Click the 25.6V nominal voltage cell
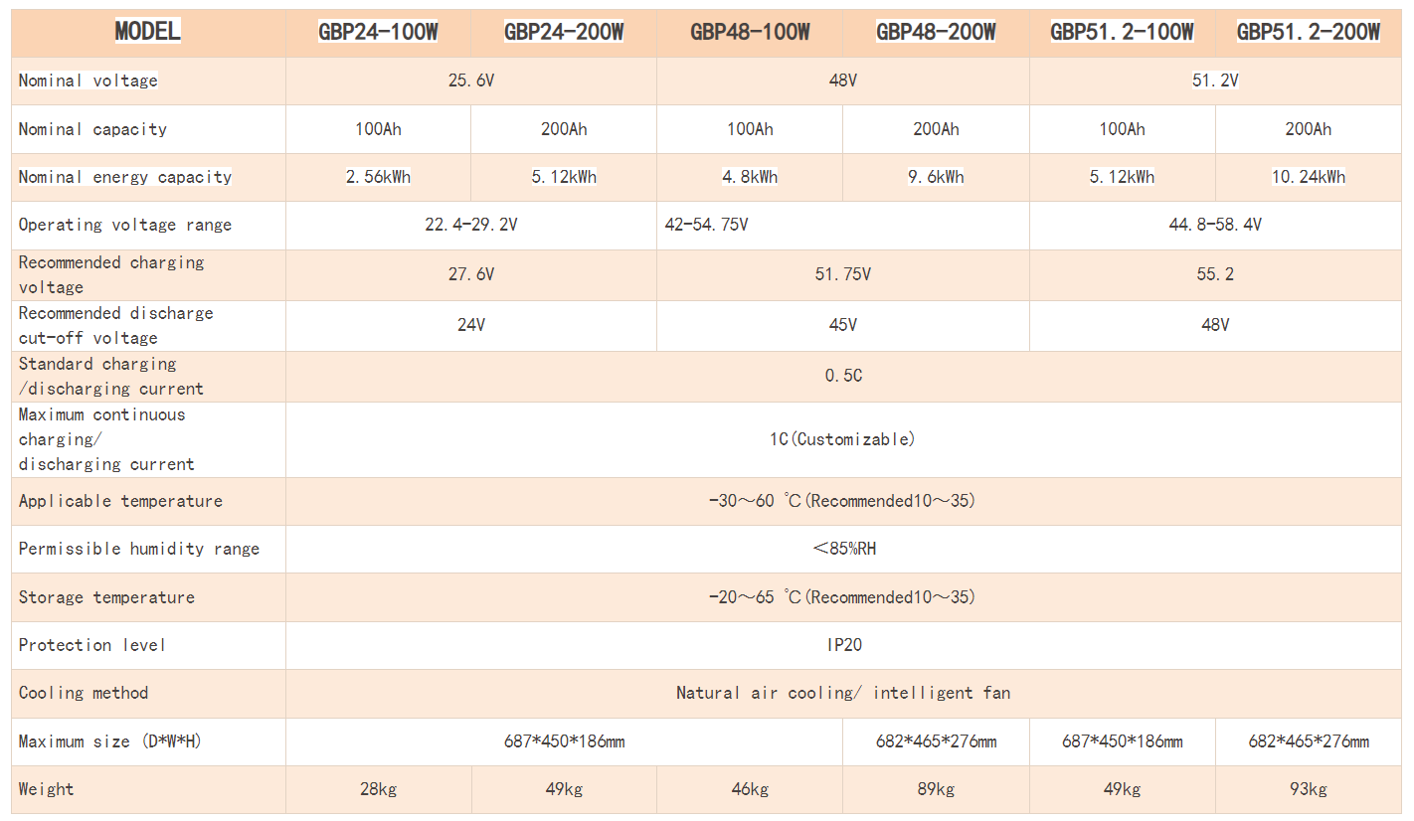1414x821 pixels. point(470,81)
